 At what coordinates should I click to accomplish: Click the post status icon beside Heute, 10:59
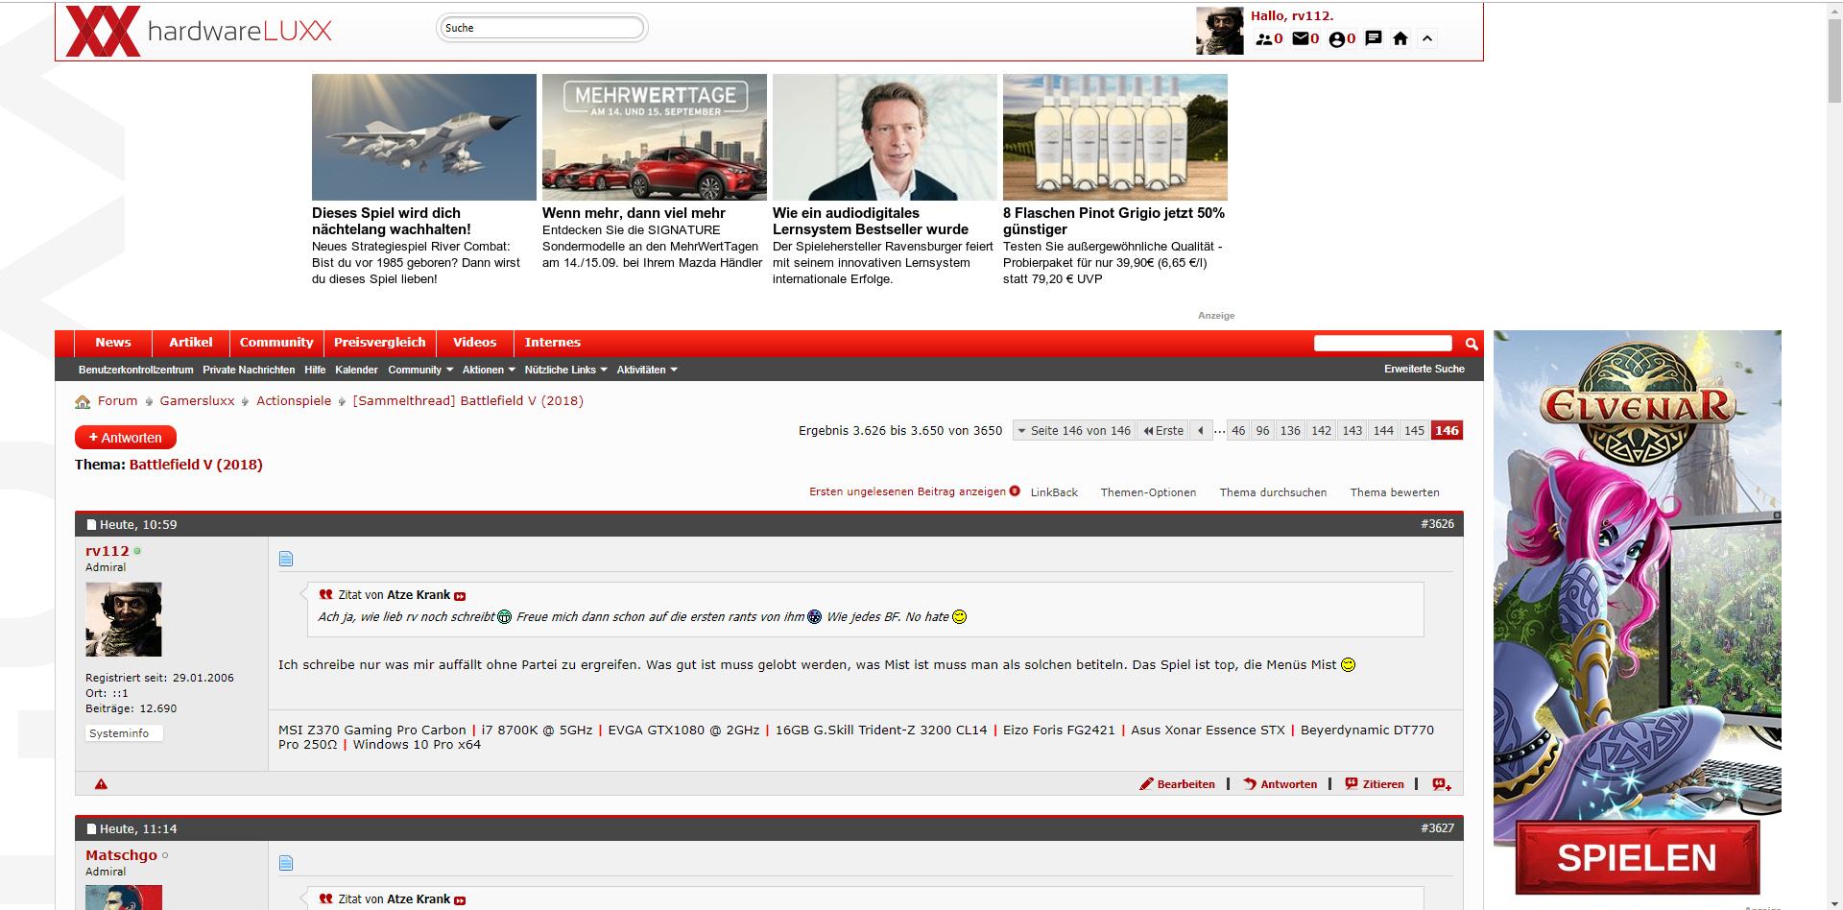[92, 525]
